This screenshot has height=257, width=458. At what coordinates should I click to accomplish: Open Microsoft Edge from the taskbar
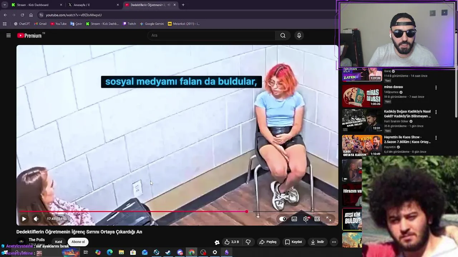[x=110, y=252]
